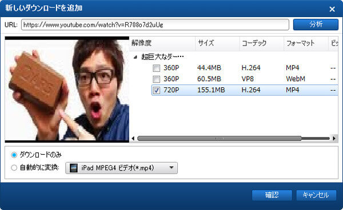Click into the YouTube URL input field
This screenshot has width=343, height=210.
[x=155, y=25]
